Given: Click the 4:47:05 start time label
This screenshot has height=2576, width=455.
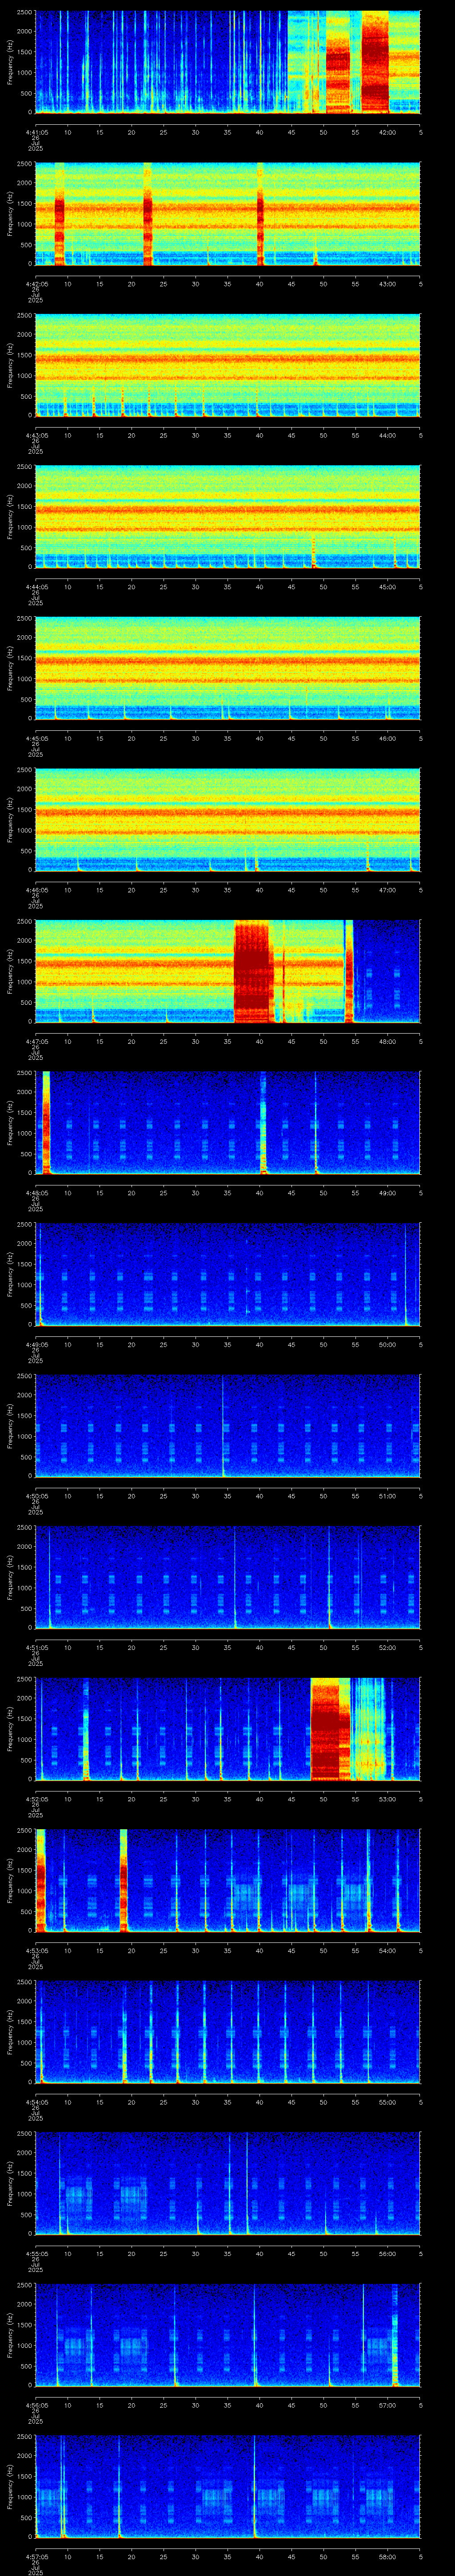Looking at the screenshot, I should [x=35, y=1041].
